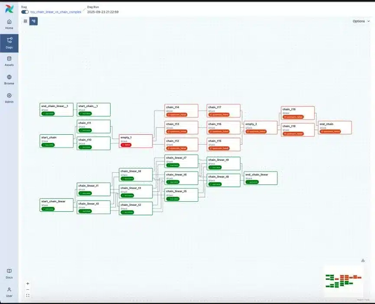Select the chain_linear_t1 task node
Image resolution: width=375 pixels, height=304 pixels.
(x=94, y=189)
